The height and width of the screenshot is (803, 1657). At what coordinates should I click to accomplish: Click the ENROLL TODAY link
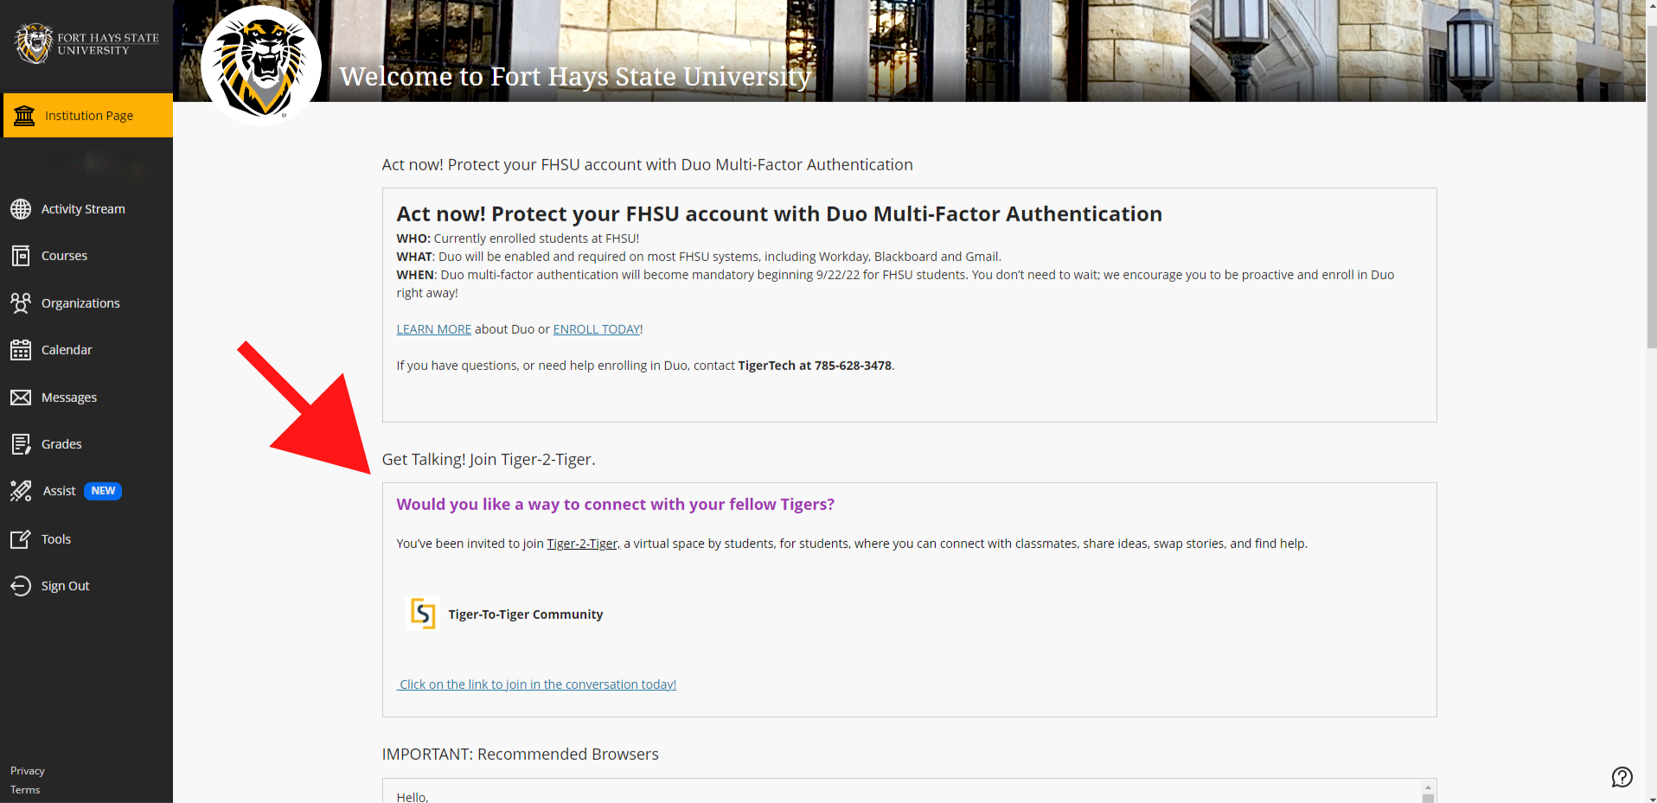(597, 329)
